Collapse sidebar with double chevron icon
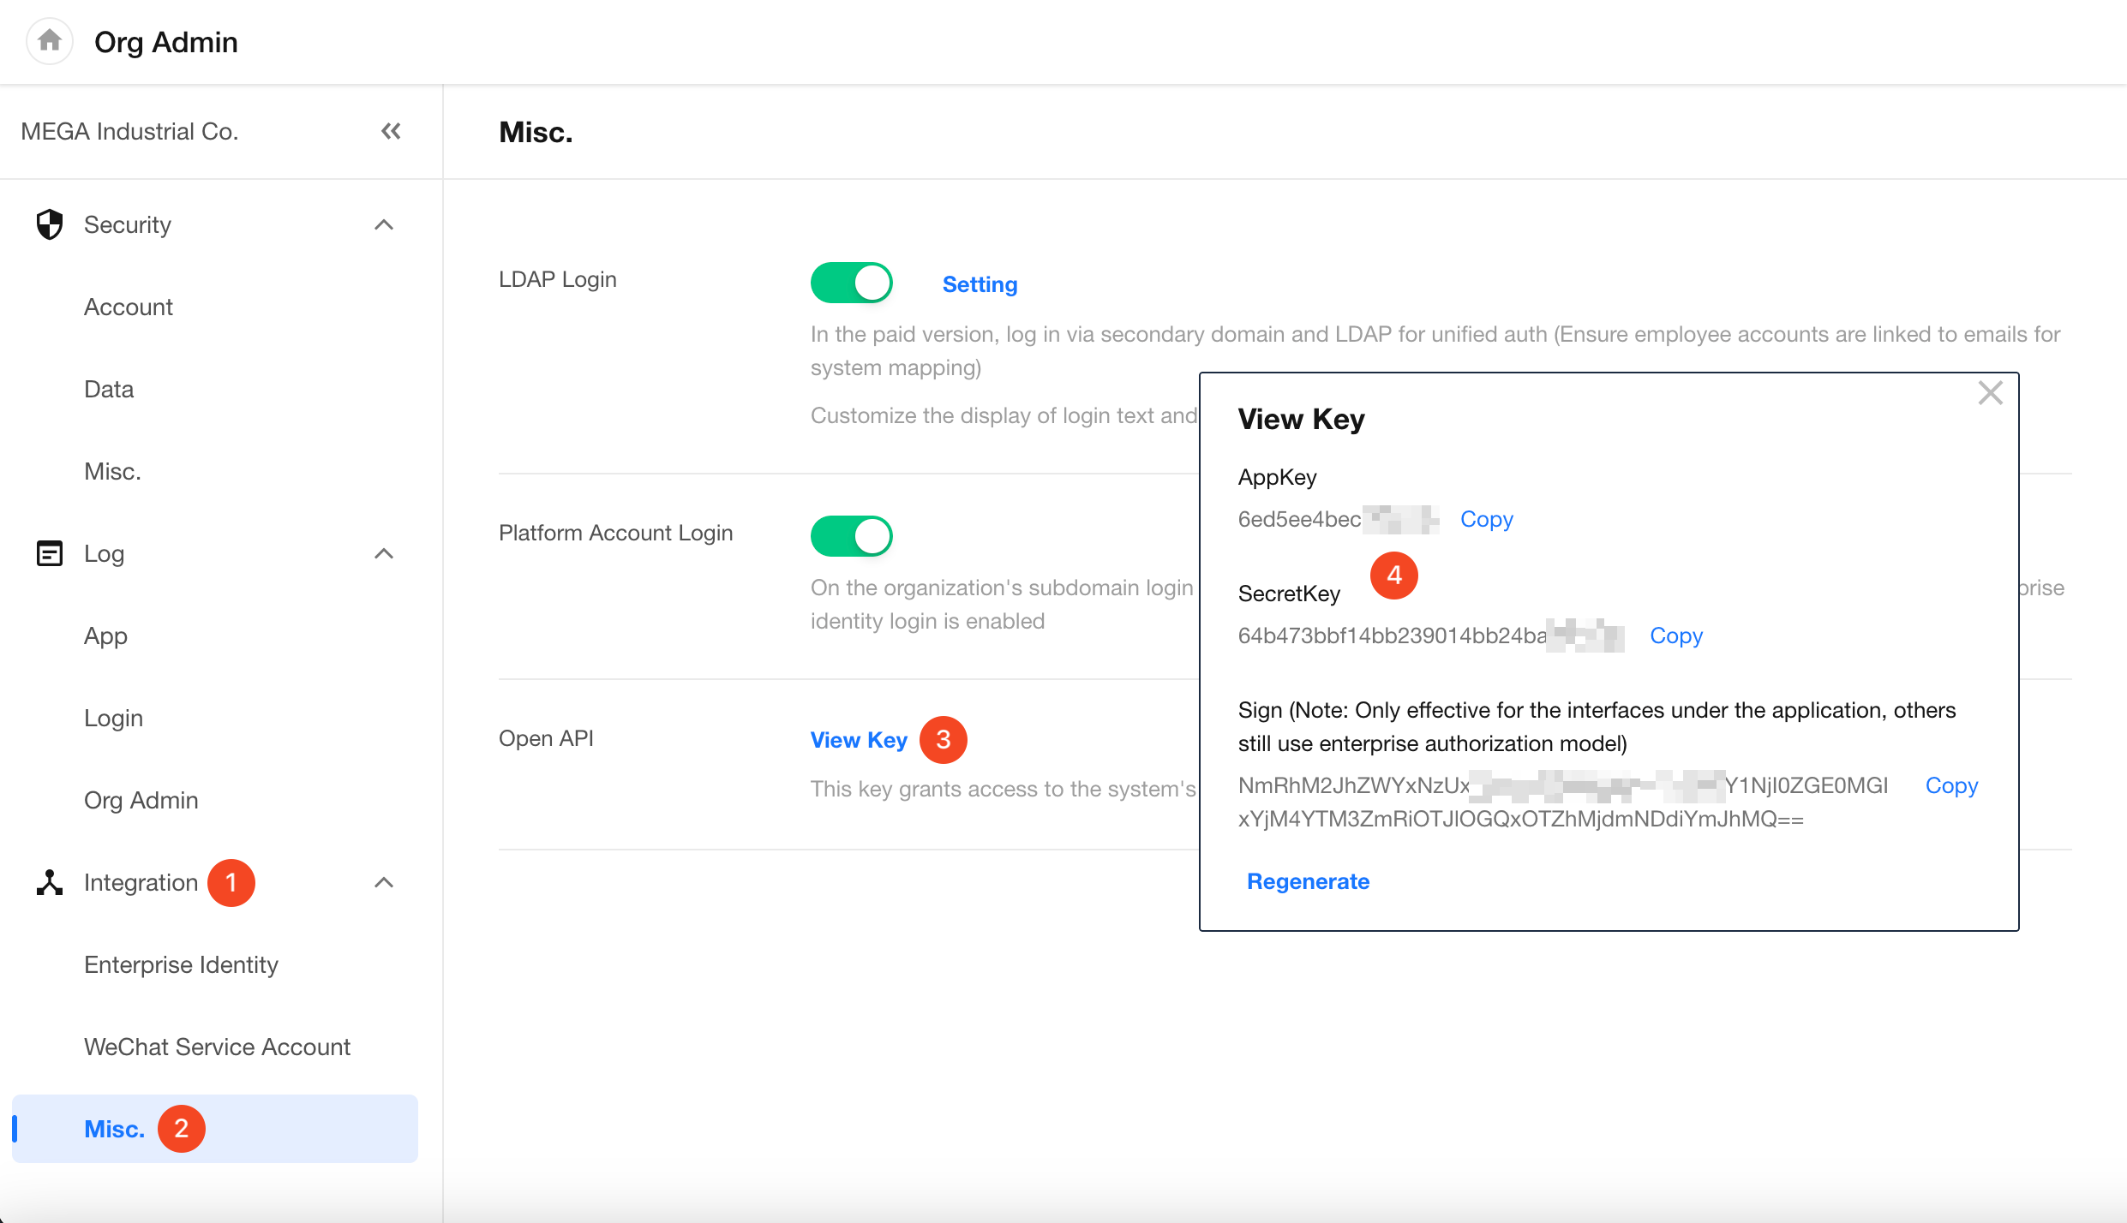Screen dimensions: 2127x1223 coord(391,131)
